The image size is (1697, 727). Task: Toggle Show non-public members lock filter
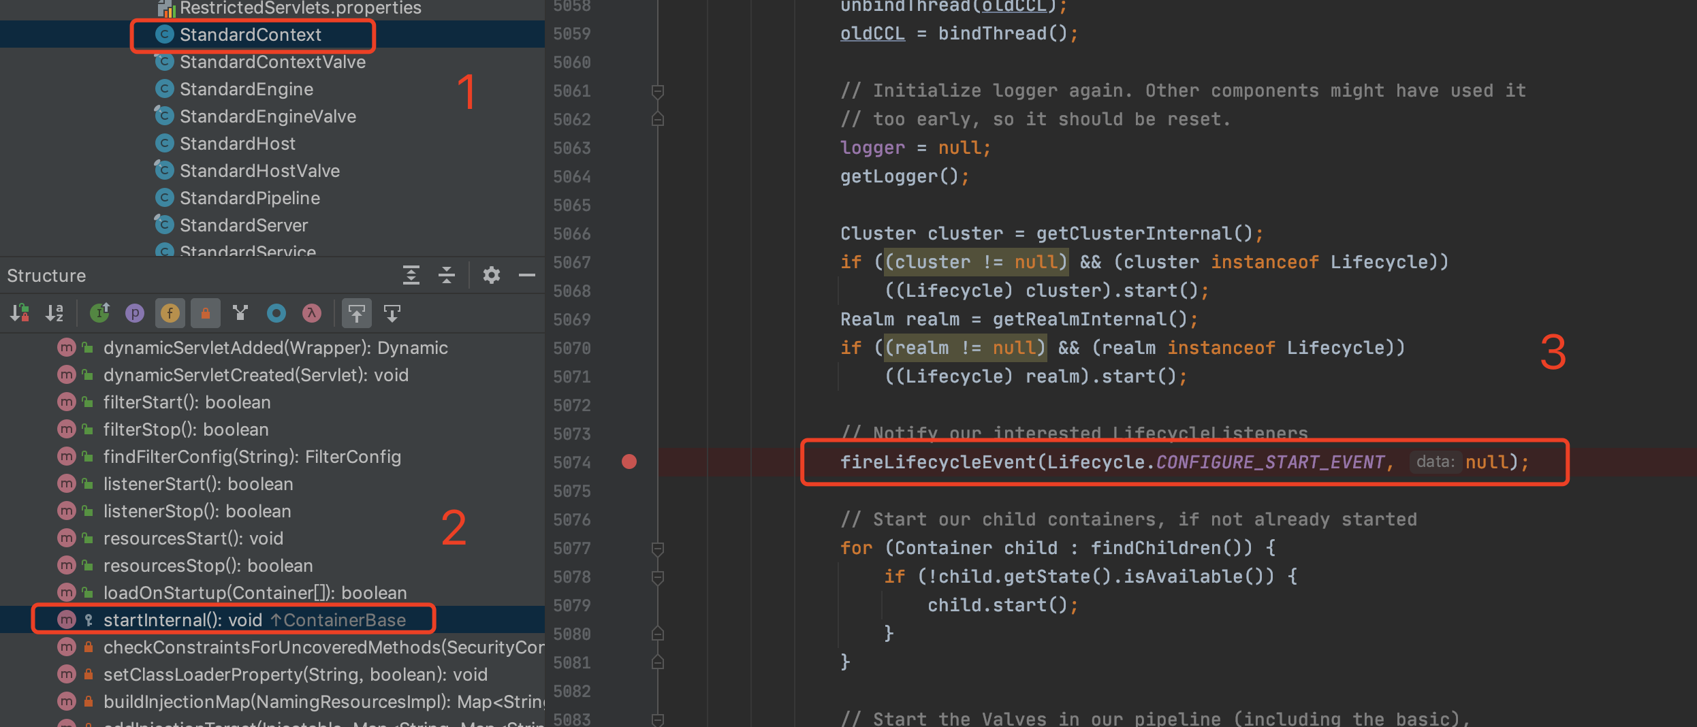click(206, 313)
